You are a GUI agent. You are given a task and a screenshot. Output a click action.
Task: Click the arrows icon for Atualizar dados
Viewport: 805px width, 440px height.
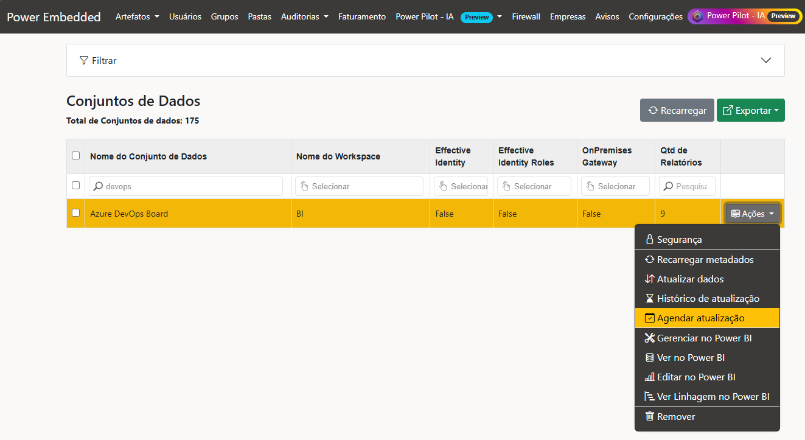(649, 279)
